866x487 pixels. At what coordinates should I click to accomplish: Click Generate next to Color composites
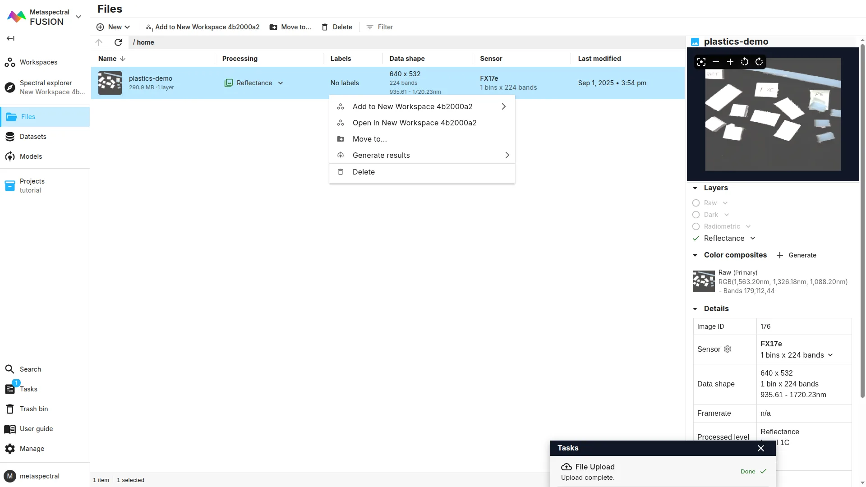(x=797, y=255)
